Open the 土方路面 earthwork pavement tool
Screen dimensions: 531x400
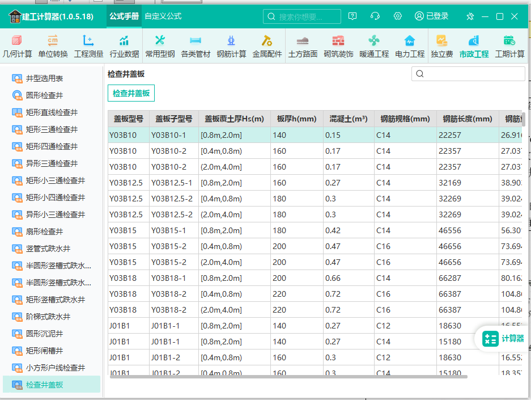pos(303,47)
